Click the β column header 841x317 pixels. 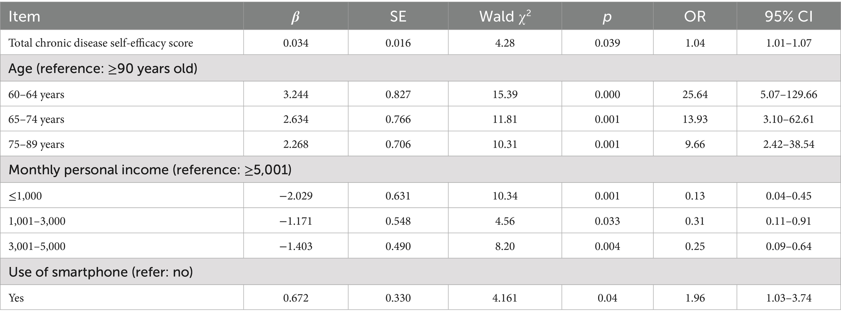click(296, 17)
